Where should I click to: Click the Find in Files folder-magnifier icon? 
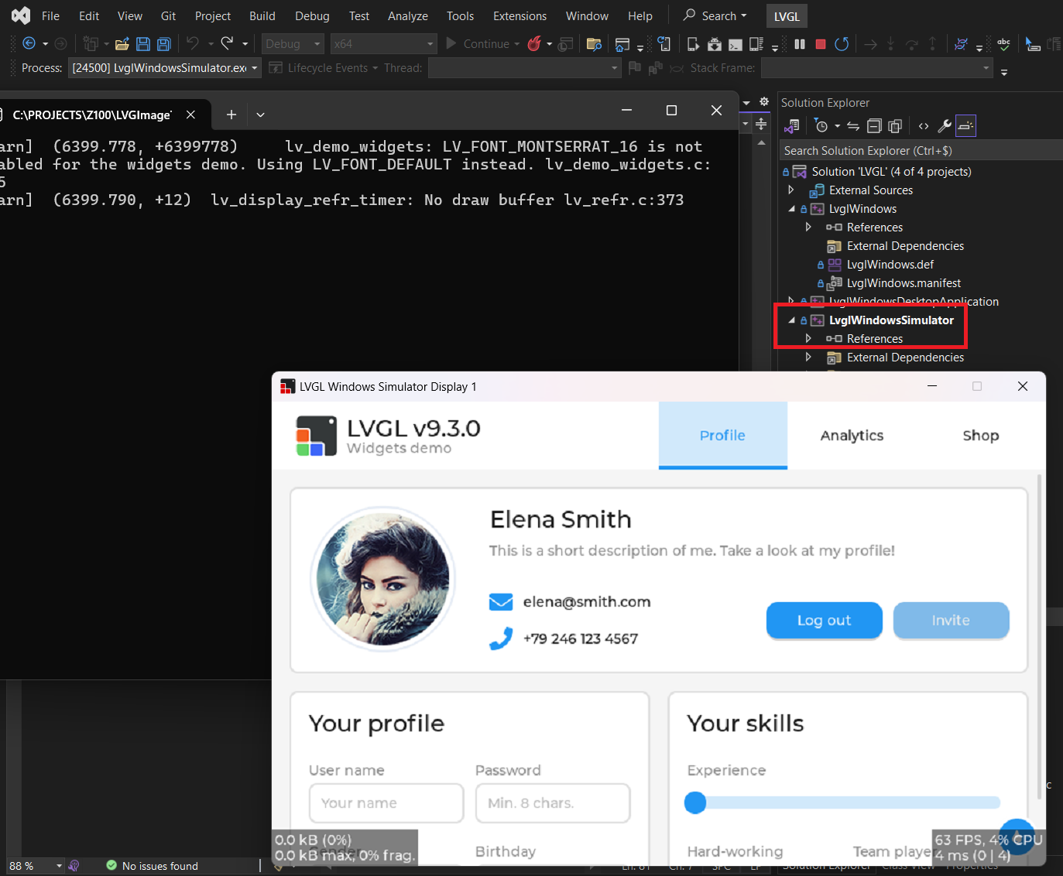coord(594,44)
